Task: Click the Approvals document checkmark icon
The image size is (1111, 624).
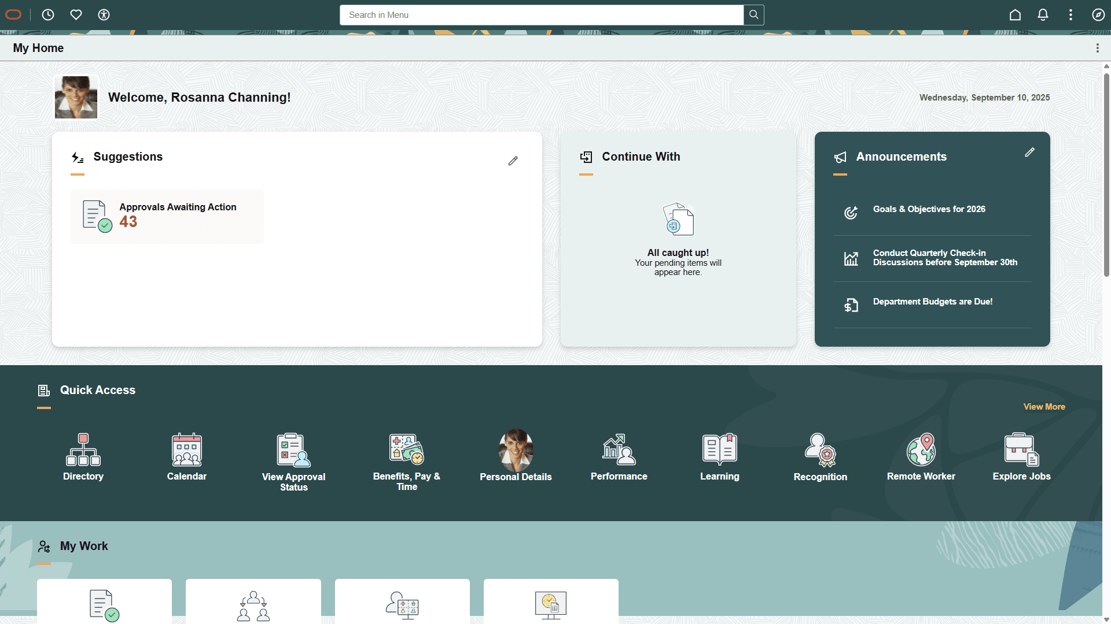Action: [97, 216]
